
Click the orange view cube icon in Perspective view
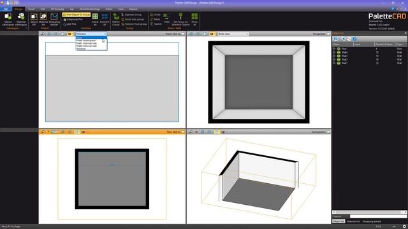(x=212, y=34)
